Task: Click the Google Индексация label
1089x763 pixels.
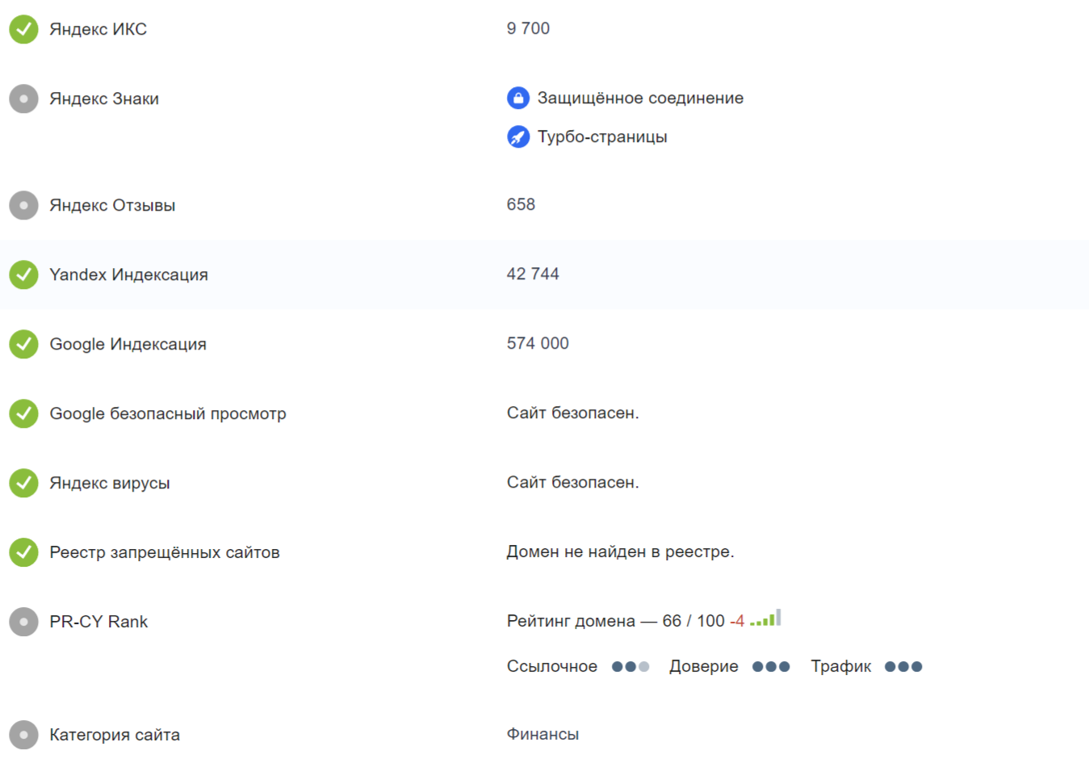Action: click(x=128, y=344)
